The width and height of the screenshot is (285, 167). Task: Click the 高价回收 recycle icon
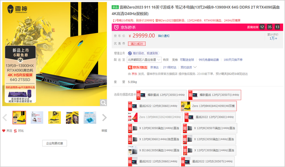[130, 53]
